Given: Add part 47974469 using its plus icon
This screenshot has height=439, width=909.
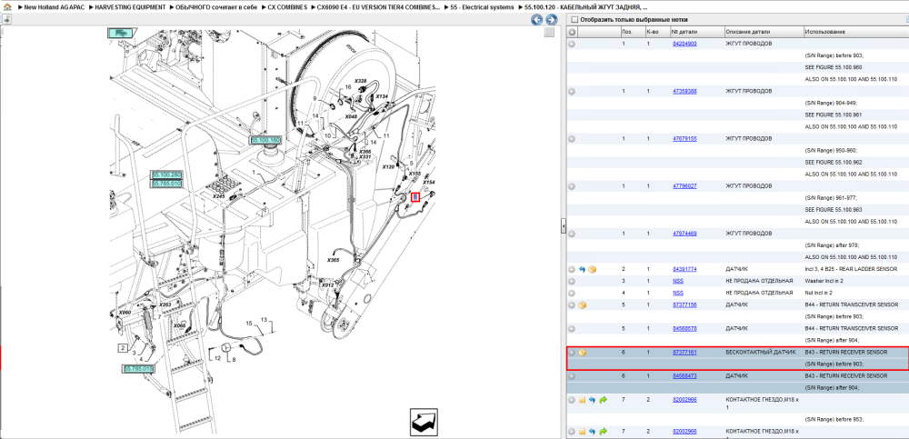Looking at the screenshot, I should click(572, 234).
